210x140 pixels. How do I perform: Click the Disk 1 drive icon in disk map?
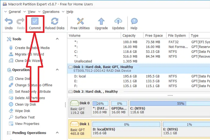[x=75, y=124]
